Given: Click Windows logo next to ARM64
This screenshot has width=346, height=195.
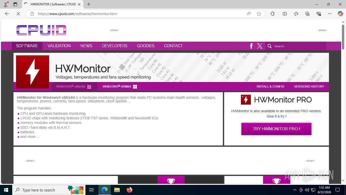Looking at the screenshot, I should tap(135, 87).
